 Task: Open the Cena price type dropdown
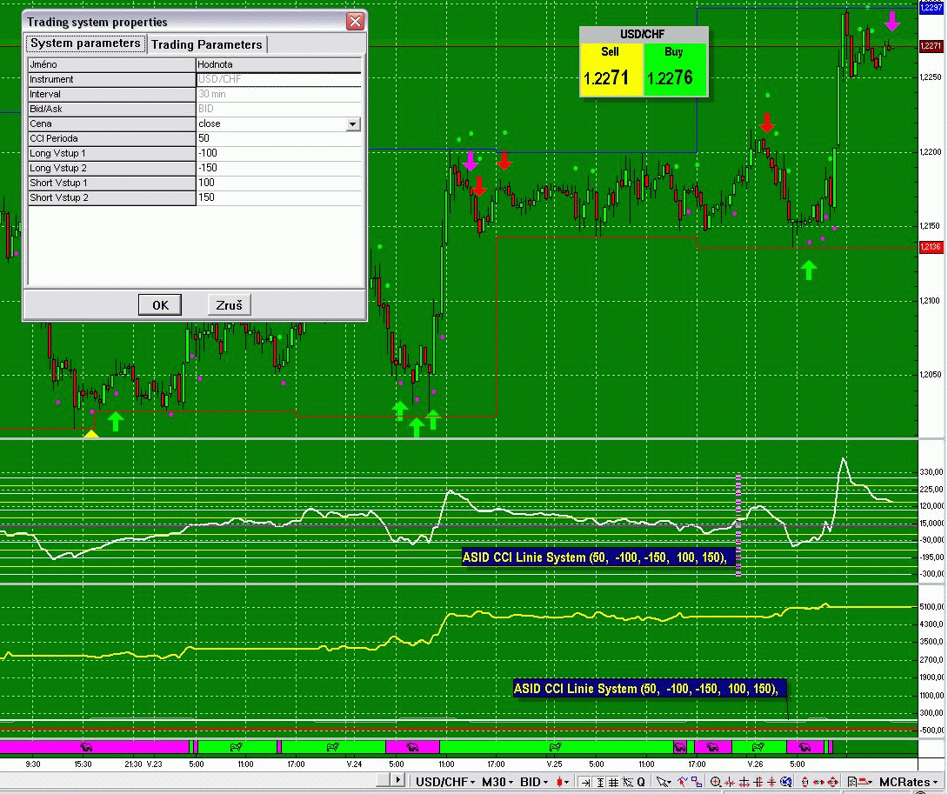(x=352, y=124)
